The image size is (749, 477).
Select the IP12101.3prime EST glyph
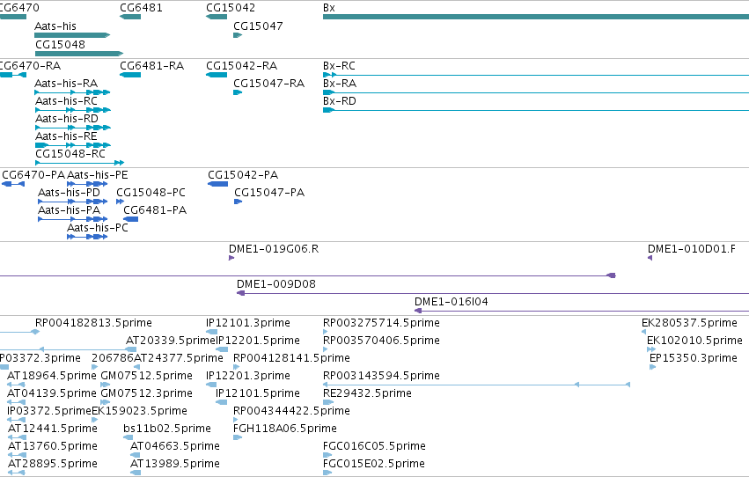(211, 332)
